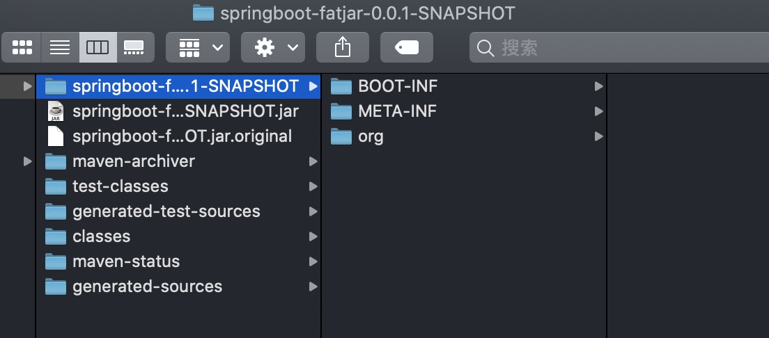Click the search field

tap(620, 47)
